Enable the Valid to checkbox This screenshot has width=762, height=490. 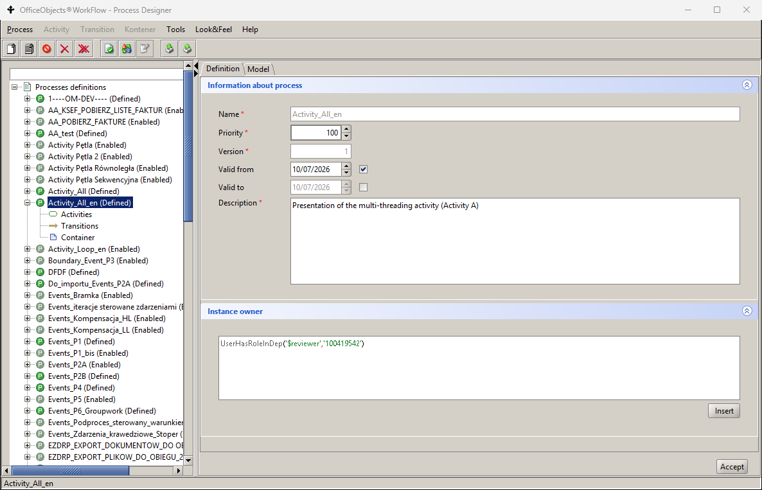click(363, 188)
